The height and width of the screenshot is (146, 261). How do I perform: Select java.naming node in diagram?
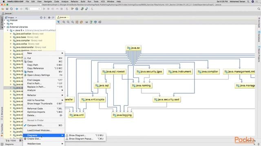tap(142, 86)
